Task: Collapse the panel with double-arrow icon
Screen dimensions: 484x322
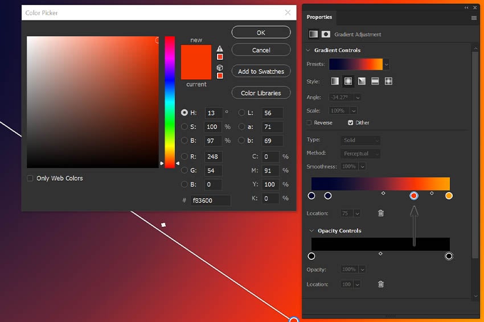Action: (466, 8)
